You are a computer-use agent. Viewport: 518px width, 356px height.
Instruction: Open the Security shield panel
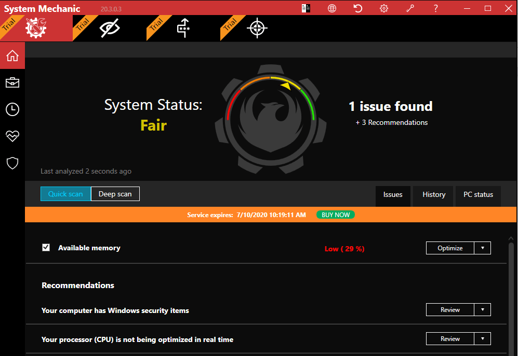click(x=12, y=163)
